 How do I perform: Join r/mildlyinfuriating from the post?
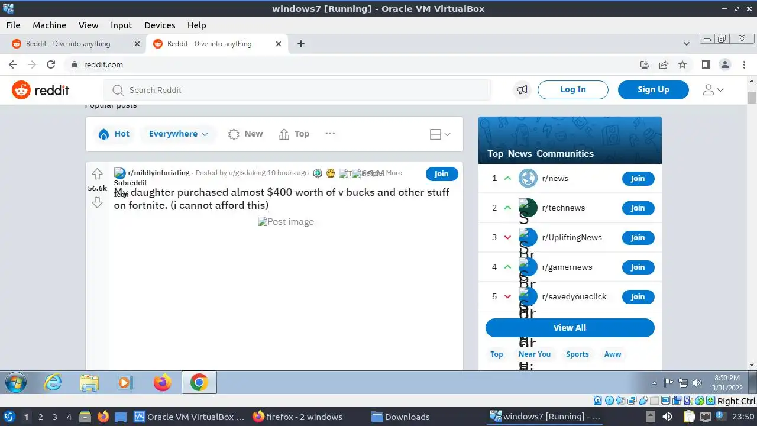click(442, 173)
